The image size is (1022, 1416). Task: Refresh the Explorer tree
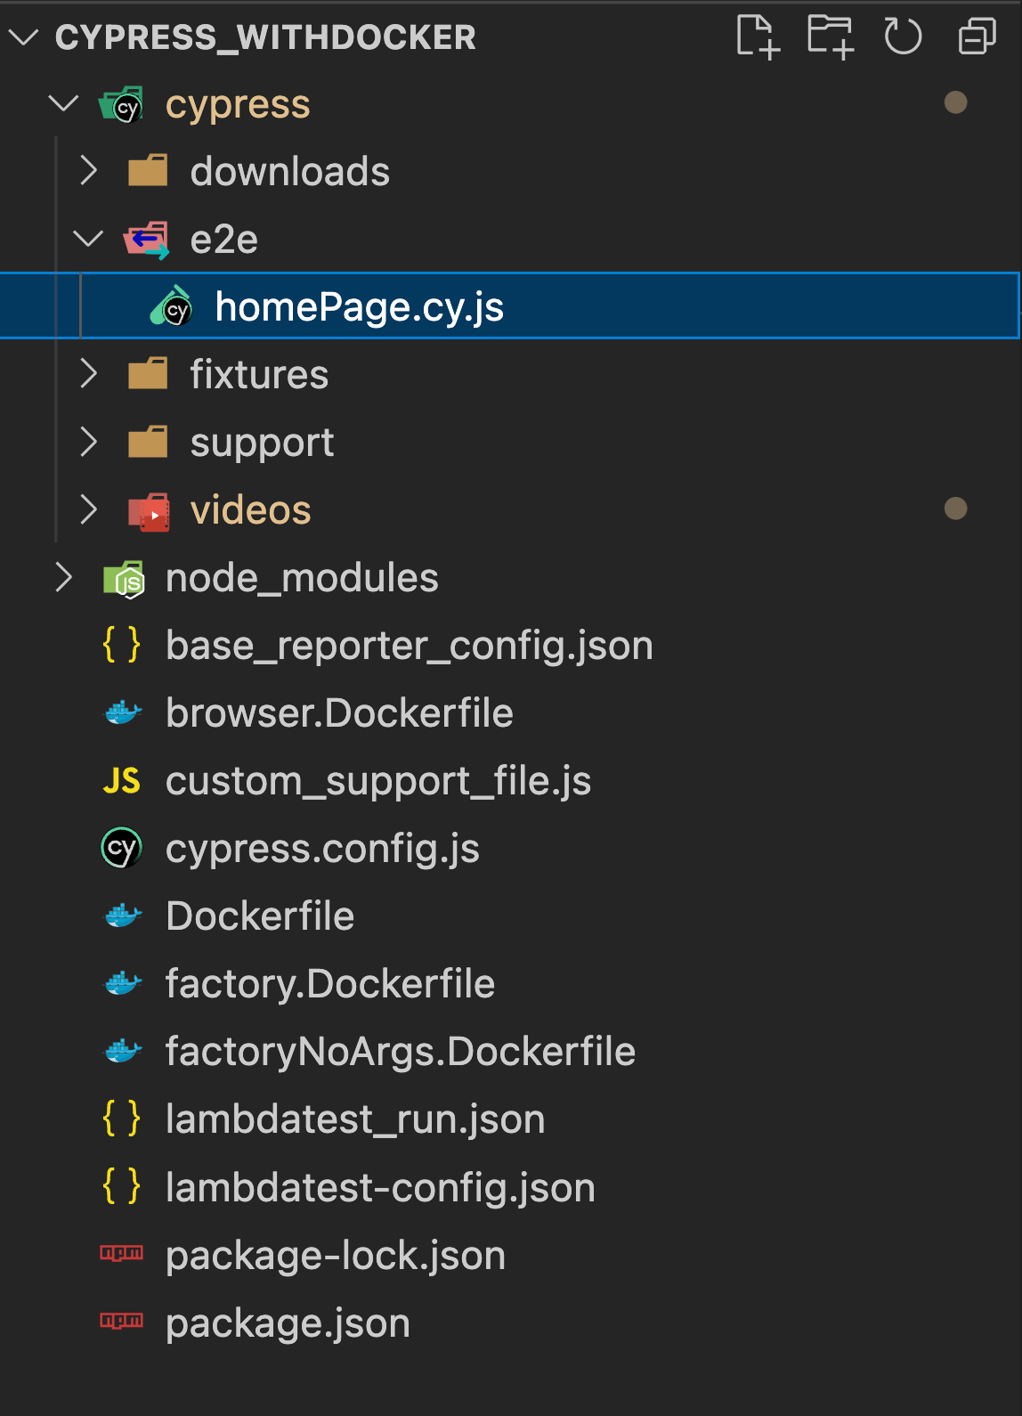point(903,37)
